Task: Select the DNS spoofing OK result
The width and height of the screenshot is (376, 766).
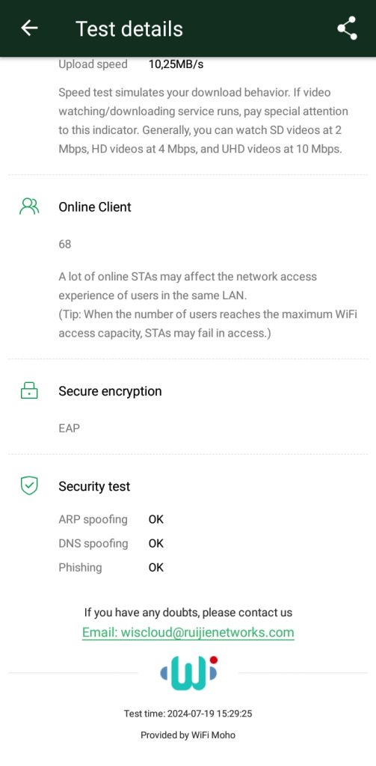Action: (155, 543)
